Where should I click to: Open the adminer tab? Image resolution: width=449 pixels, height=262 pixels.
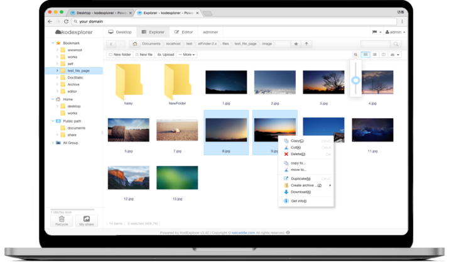click(210, 32)
